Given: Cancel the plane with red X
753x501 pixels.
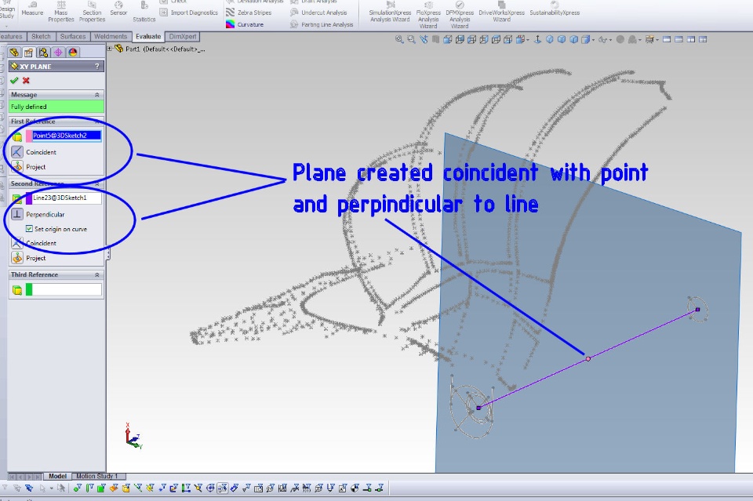Looking at the screenshot, I should click(26, 80).
